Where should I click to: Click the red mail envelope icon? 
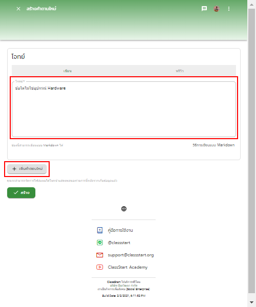coord(100,255)
